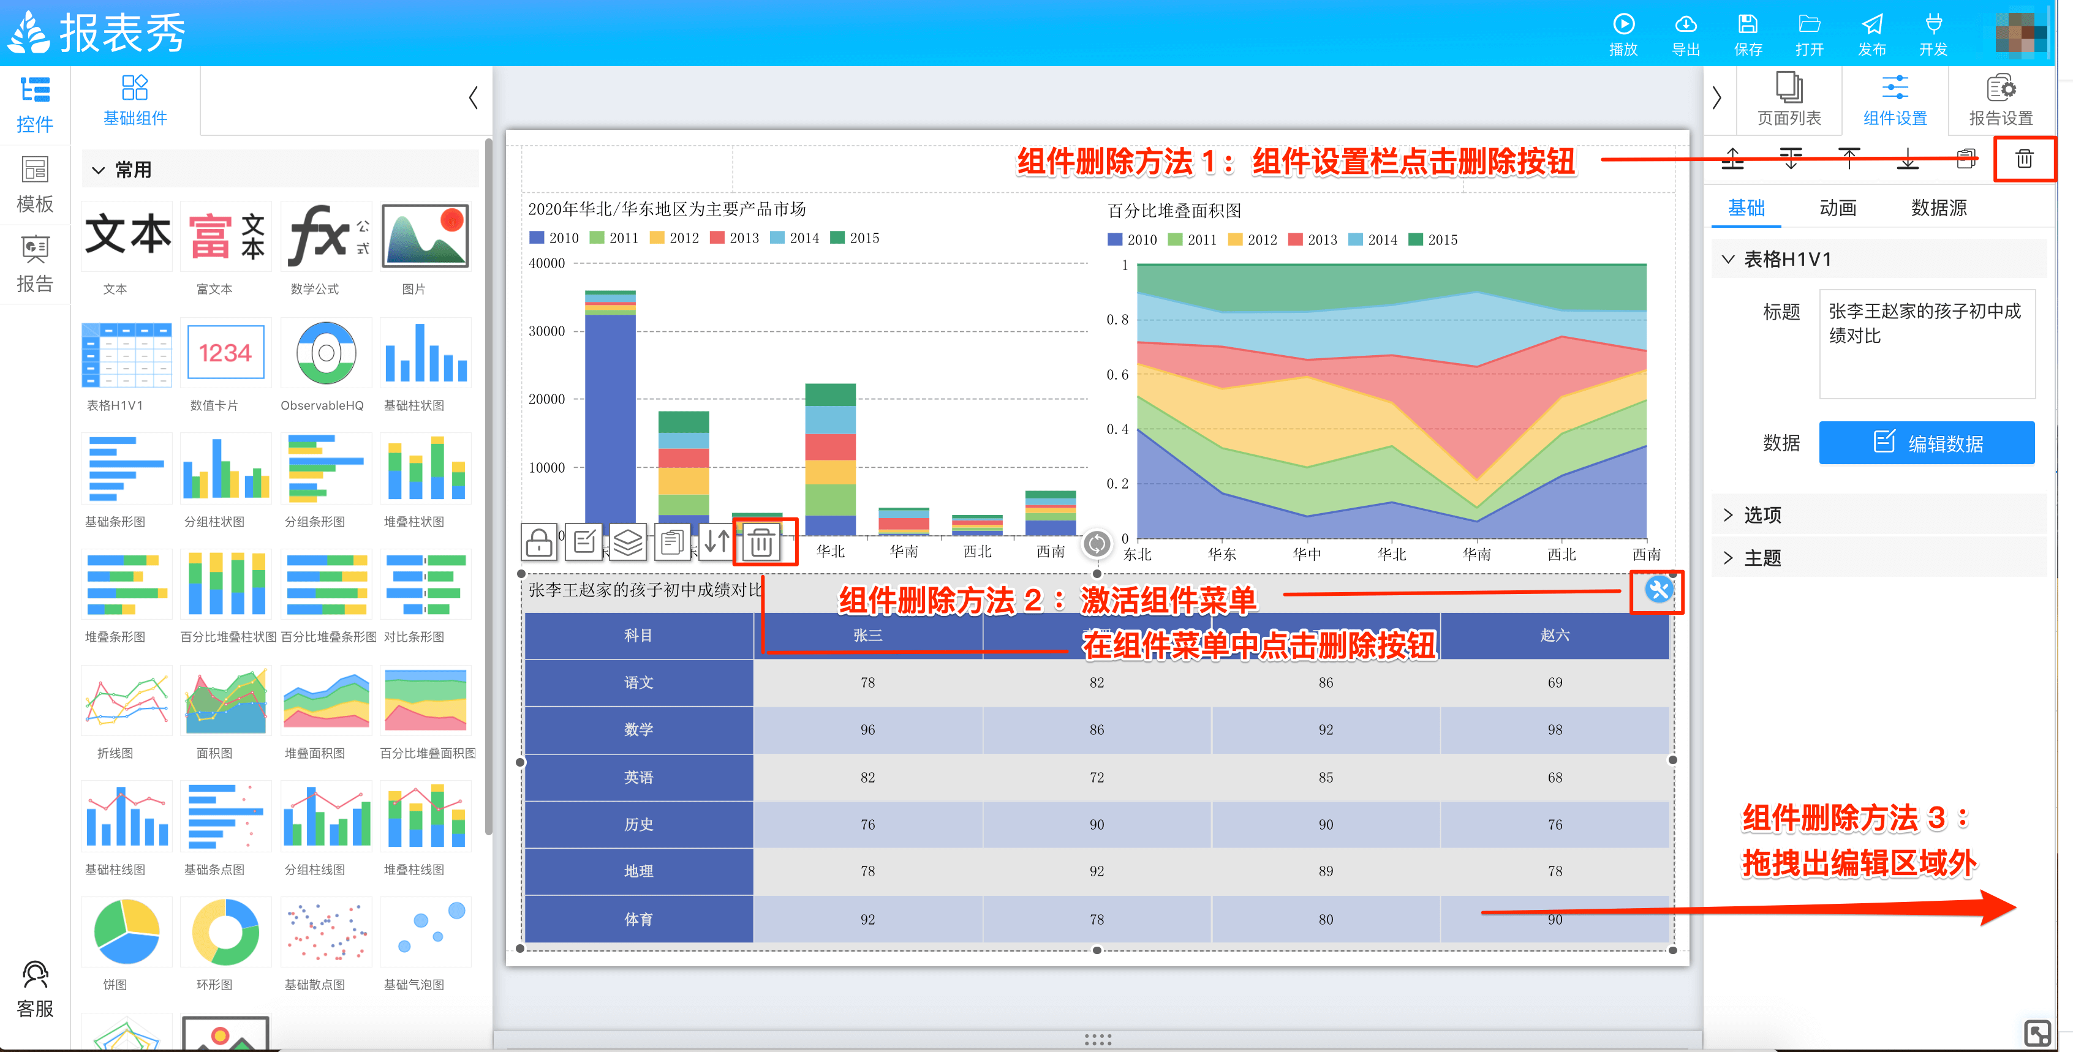The width and height of the screenshot is (2073, 1052).
Task: Select the 数学公式 component thumbnail
Action: coord(327,236)
